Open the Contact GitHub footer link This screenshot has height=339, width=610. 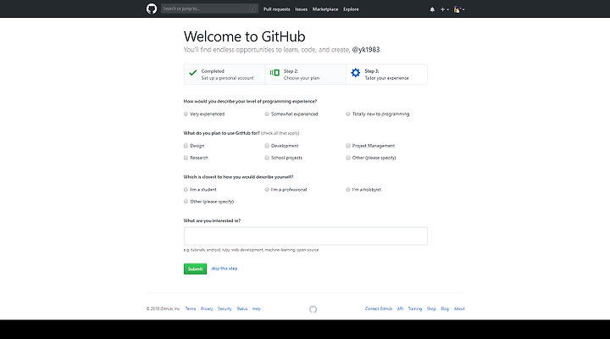point(379,308)
